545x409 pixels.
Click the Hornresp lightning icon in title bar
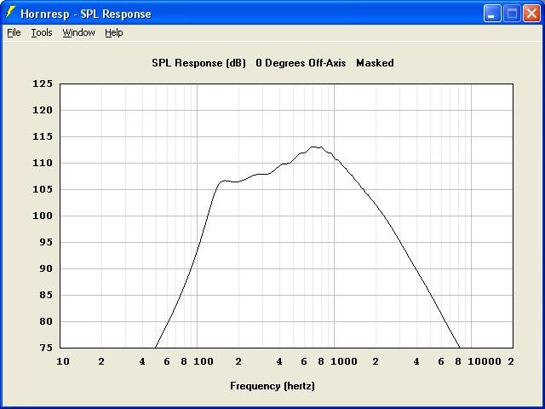point(11,13)
